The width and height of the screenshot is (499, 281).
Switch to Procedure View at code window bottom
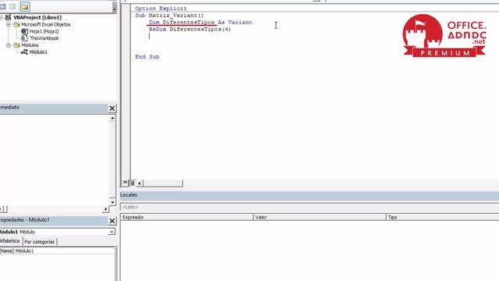point(125,183)
